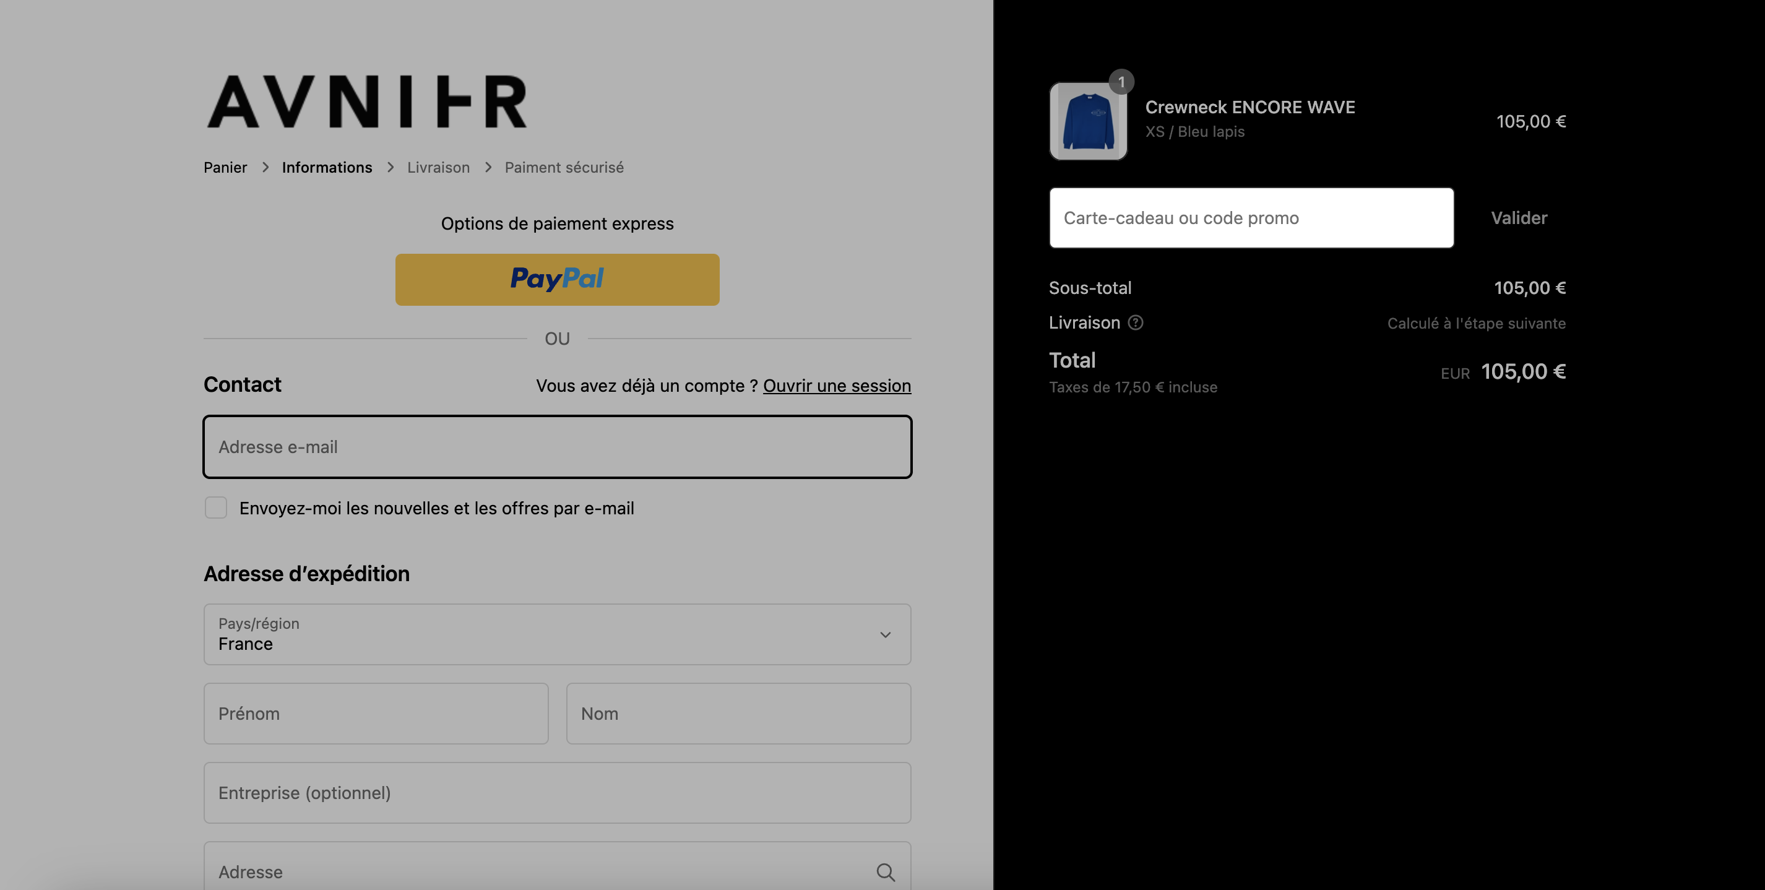The image size is (1765, 890).
Task: Click the Prénom input field
Action: pyautogui.click(x=376, y=714)
